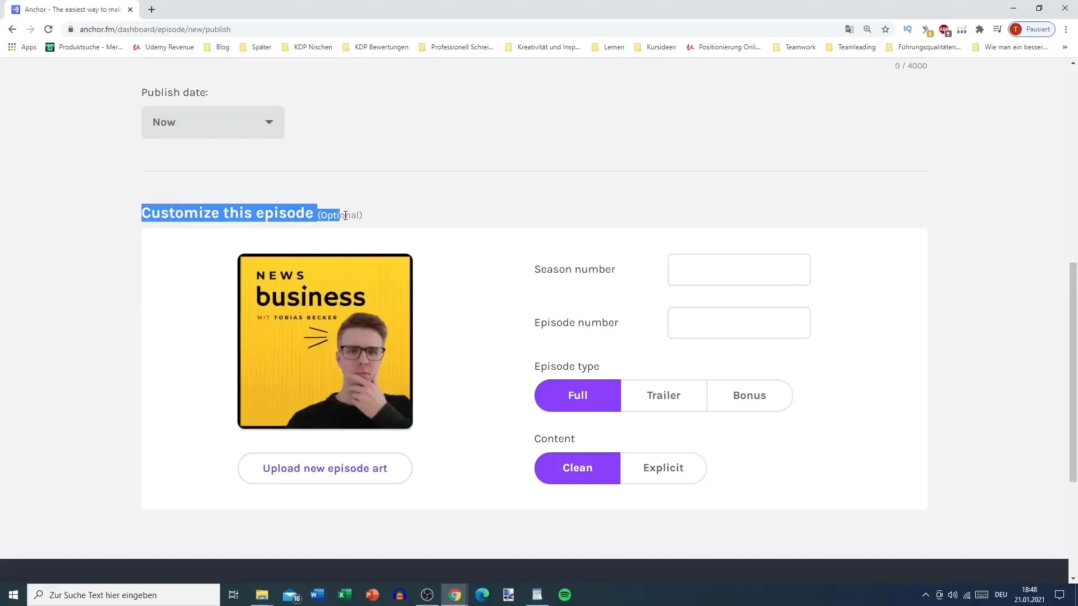Click Upload new episode art button
Viewport: 1078px width, 606px height.
[x=325, y=467]
